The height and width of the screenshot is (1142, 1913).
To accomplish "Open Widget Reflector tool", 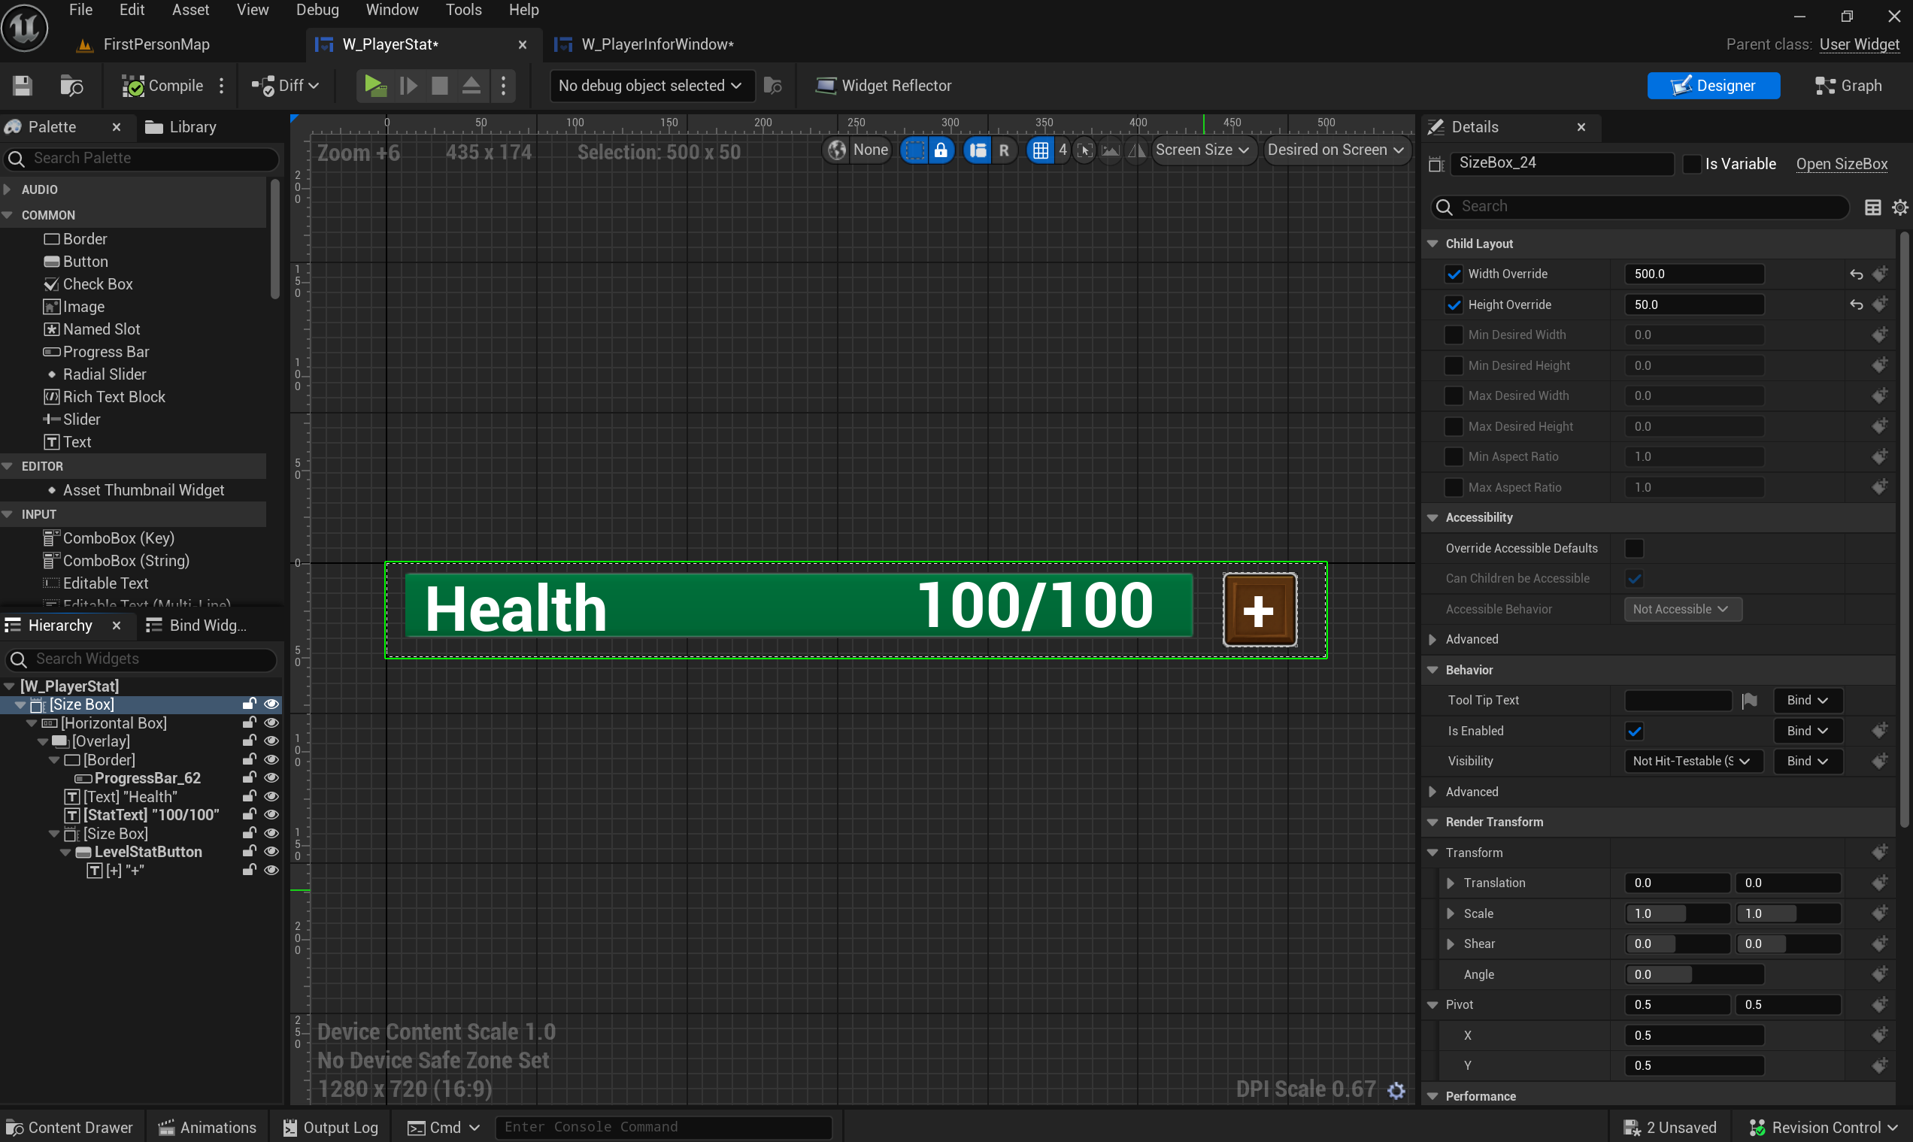I will click(884, 86).
